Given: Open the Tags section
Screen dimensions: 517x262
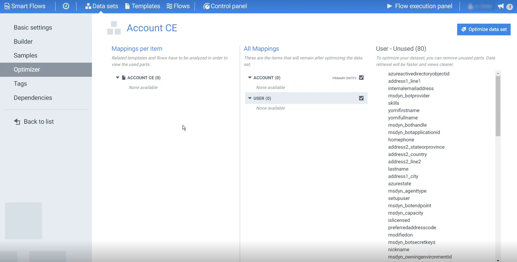Looking at the screenshot, I should [x=20, y=84].
